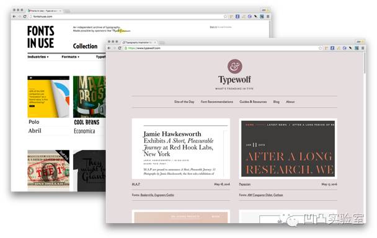Open the M.A.P site link
377x238 pixels.
(136, 184)
